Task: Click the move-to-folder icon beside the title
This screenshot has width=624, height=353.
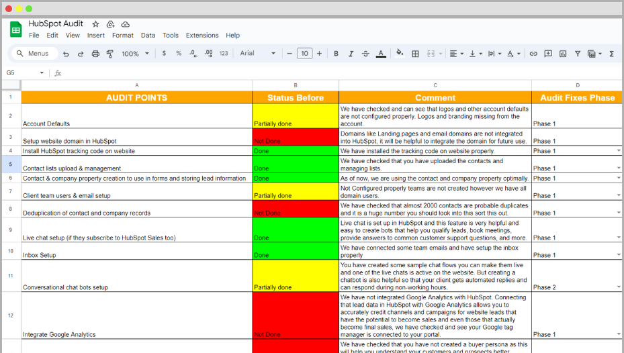Action: coord(111,24)
